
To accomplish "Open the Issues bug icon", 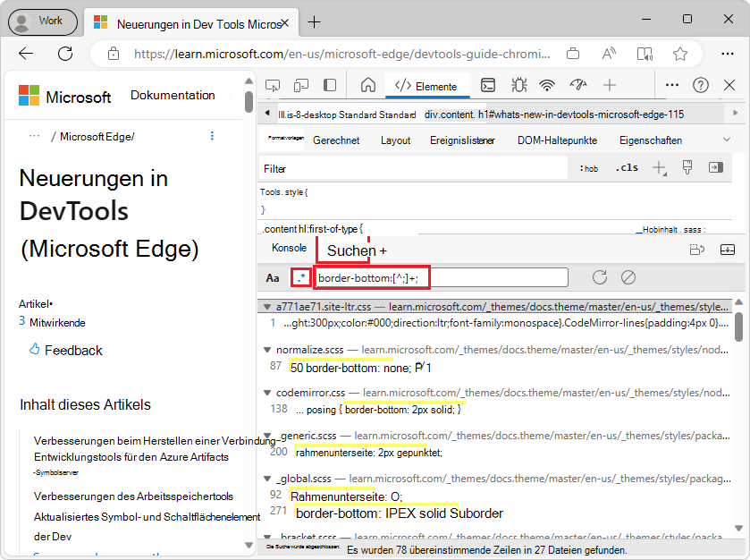I will click(518, 84).
